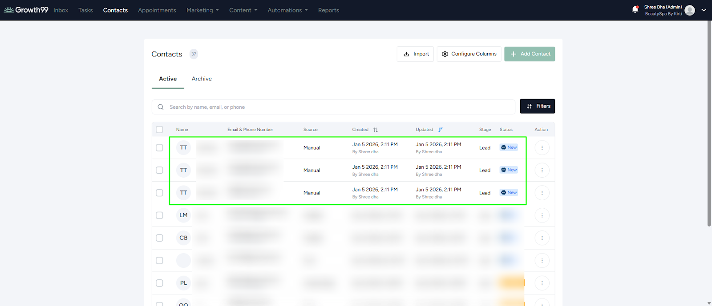Toggle the select-all contacts checkbox

(x=159, y=130)
